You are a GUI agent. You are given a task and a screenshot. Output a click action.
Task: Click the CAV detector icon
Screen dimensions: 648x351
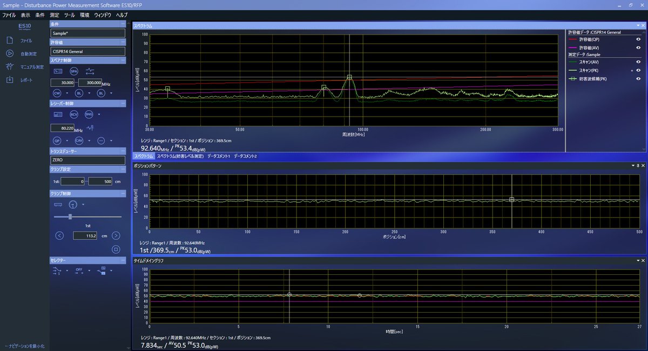[79, 140]
